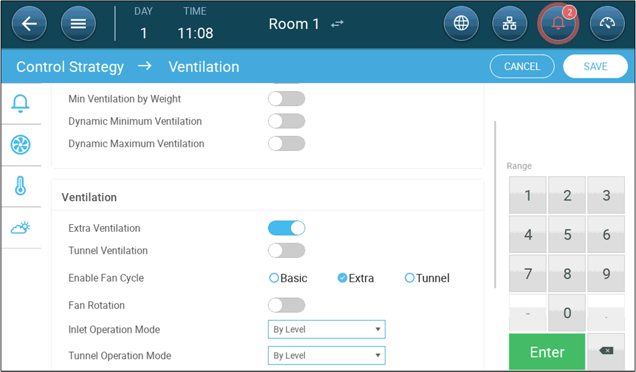The height and width of the screenshot is (372, 636).
Task: Toggle Fan Rotation on
Action: coord(287,305)
